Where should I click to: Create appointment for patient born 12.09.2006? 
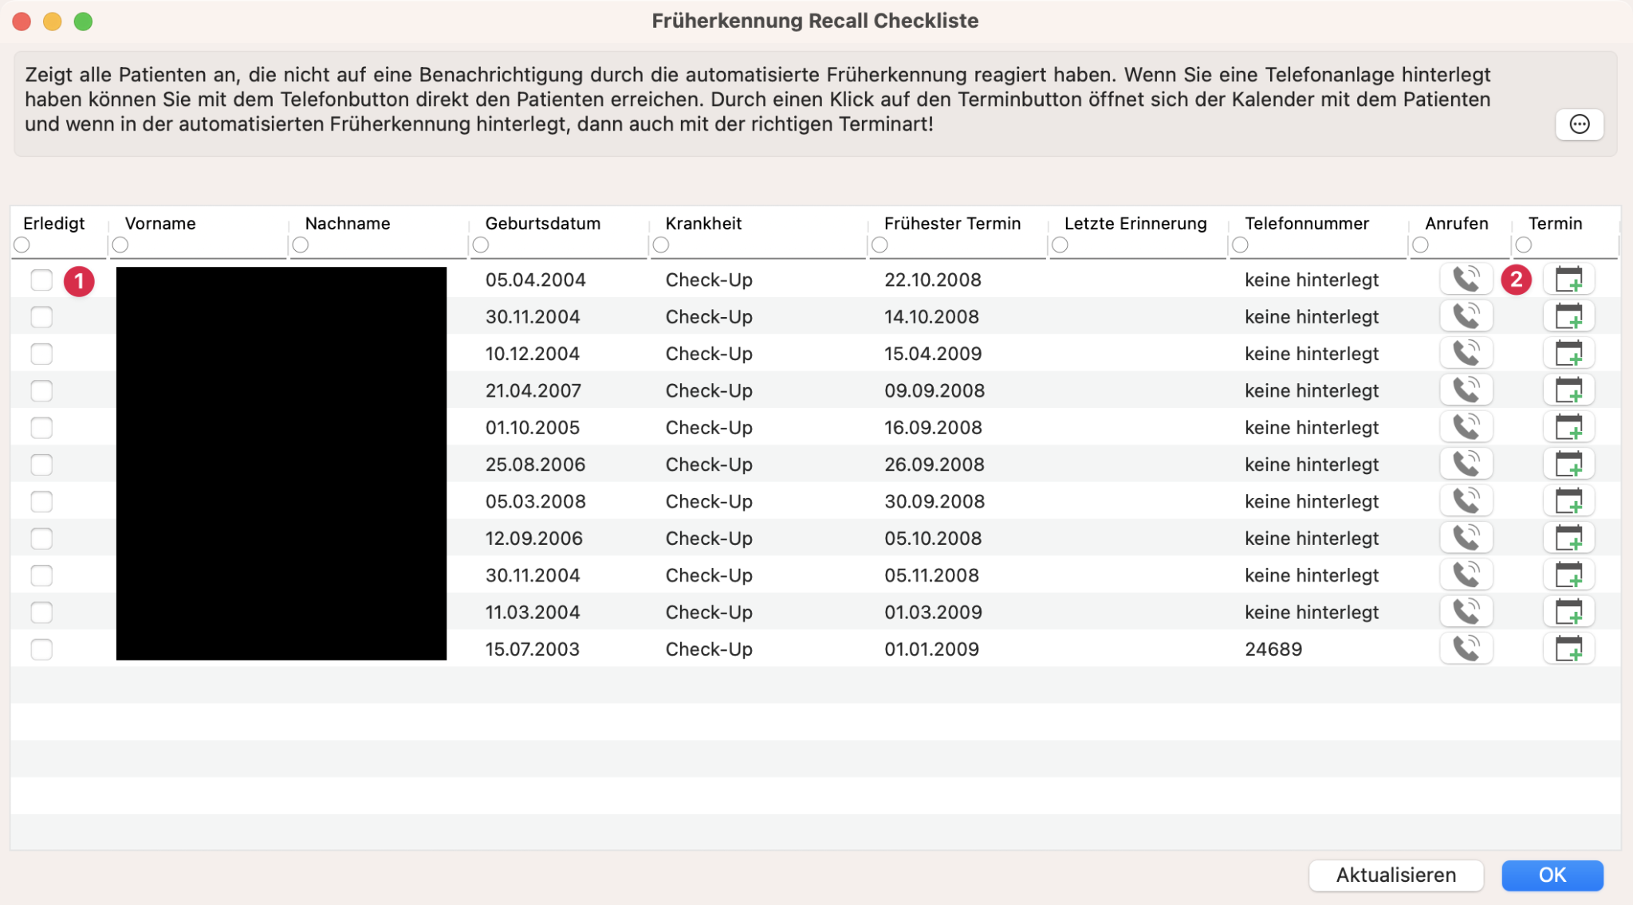(1568, 538)
